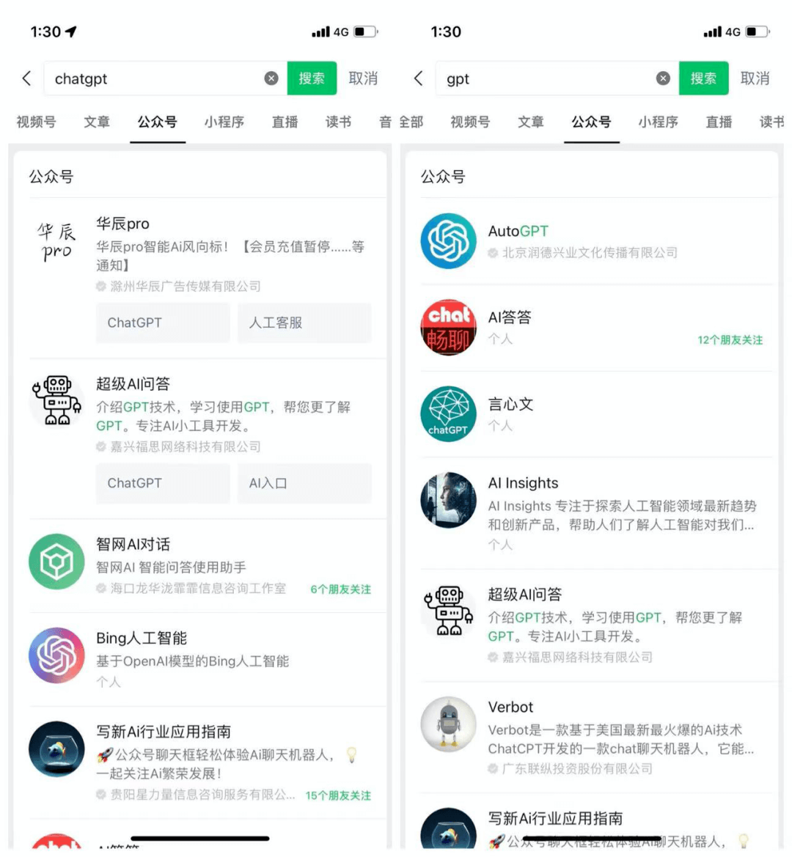Switch to 文章 tab on gpt screen
The image size is (792, 857).
coord(531,122)
